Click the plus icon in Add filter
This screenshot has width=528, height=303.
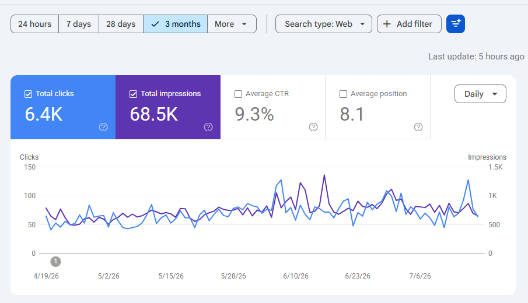pyautogui.click(x=387, y=24)
